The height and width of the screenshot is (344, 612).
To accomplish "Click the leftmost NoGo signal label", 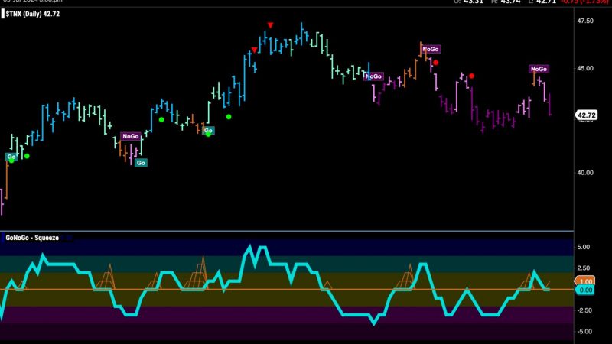I will (130, 137).
